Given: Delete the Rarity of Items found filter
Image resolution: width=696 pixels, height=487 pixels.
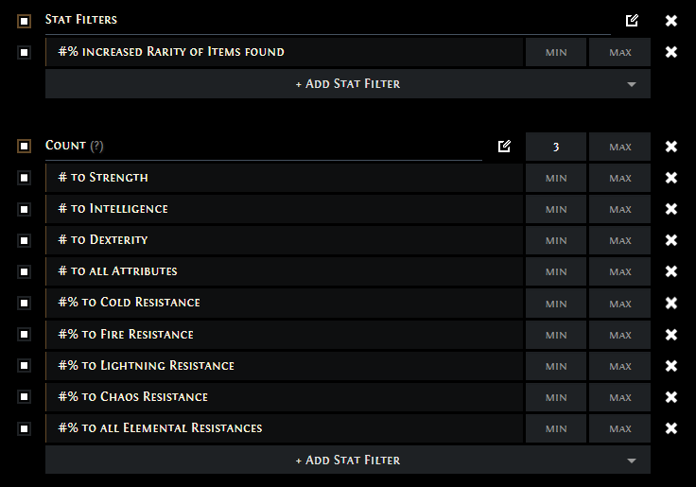Looking at the screenshot, I should tap(671, 52).
